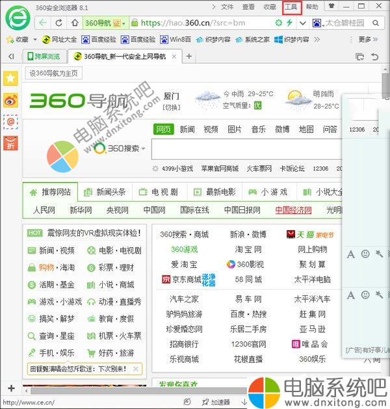Open the mail @ sidebar icon
This screenshot has height=409, width=390.
(10, 122)
